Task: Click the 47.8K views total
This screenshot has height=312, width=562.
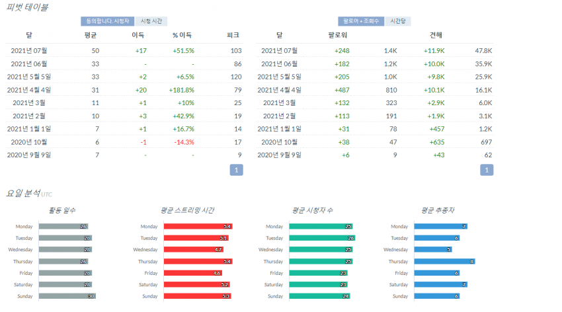Action: click(x=483, y=51)
